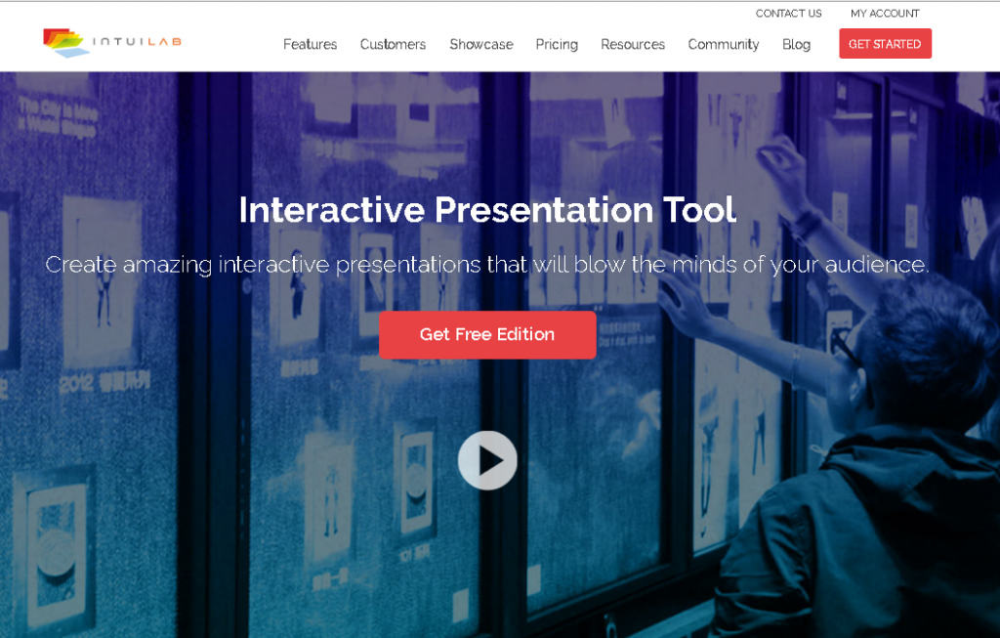Viewport: 1000px width, 638px height.
Task: Open the Features navigation menu
Action: pos(310,44)
